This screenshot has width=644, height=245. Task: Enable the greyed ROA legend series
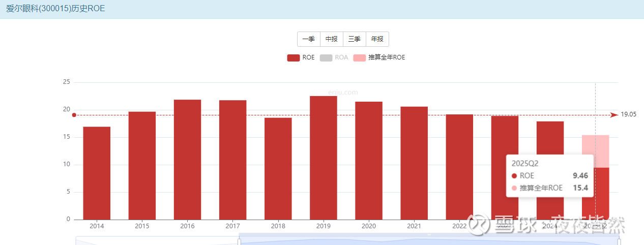(x=334, y=57)
